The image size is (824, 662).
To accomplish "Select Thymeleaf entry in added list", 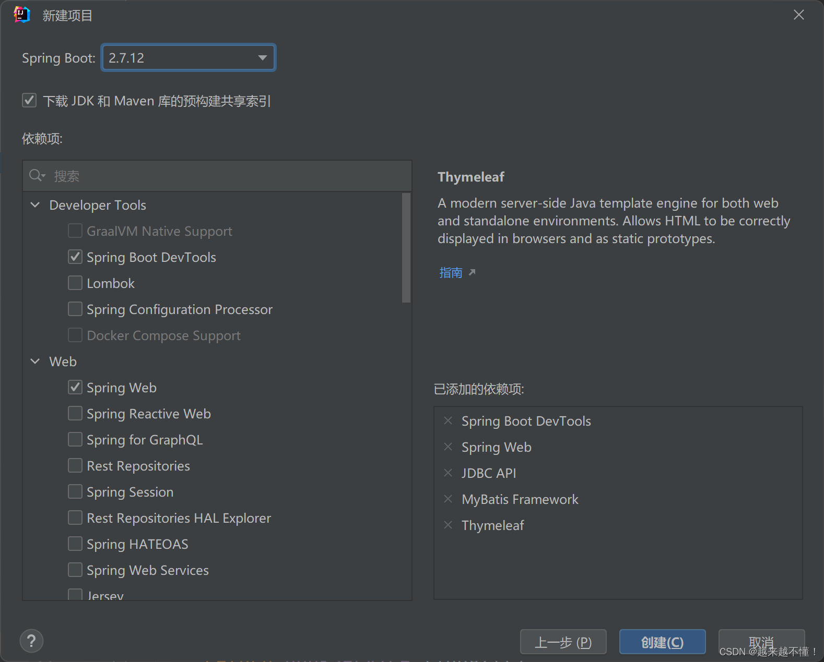I will tap(493, 525).
